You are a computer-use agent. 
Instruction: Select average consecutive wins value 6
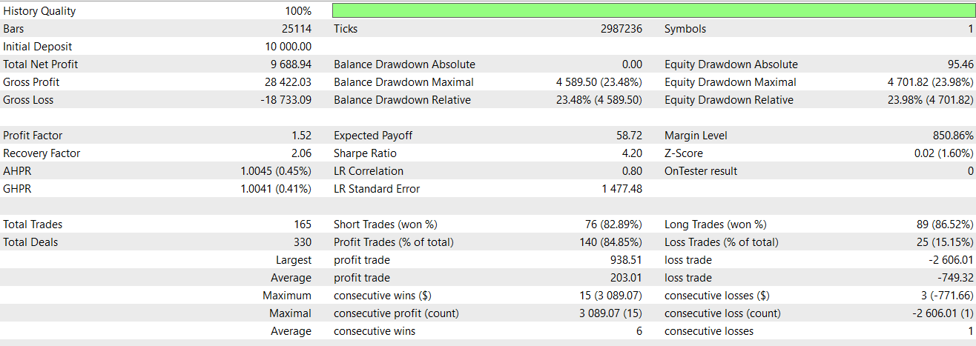[x=639, y=331]
